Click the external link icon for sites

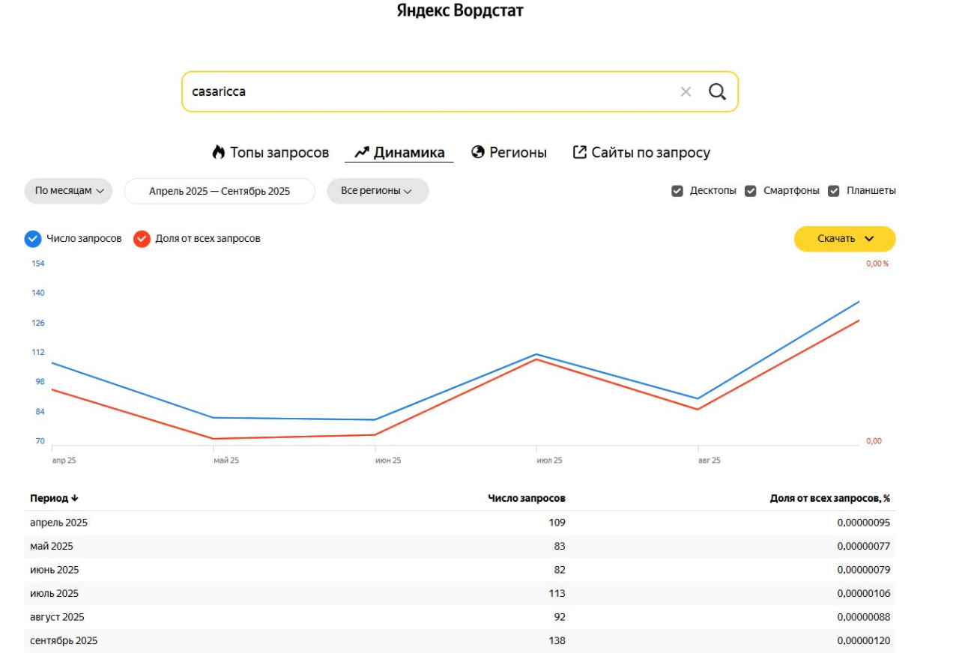(579, 153)
